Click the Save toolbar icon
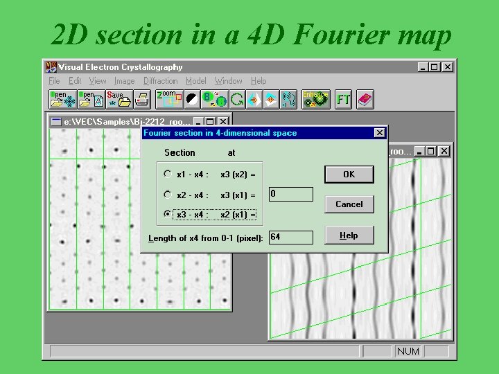This screenshot has height=374, width=499. (x=119, y=99)
